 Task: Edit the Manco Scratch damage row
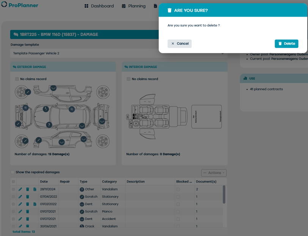20,211
